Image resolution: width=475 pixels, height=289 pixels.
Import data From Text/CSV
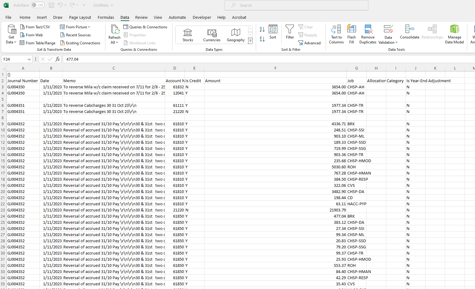(x=35, y=27)
